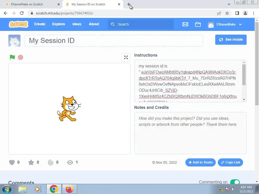
Task: Open the Messages envelope icon
Action: coord(185,24)
